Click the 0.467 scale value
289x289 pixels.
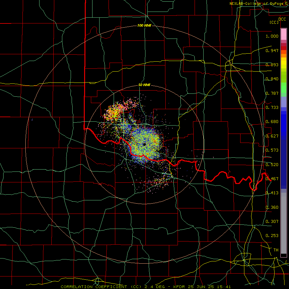[x=272, y=179]
